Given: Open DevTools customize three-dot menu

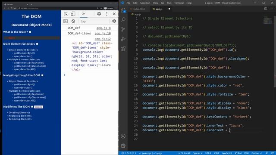Looking at the screenshot, I should pyautogui.click(x=107, y=14).
